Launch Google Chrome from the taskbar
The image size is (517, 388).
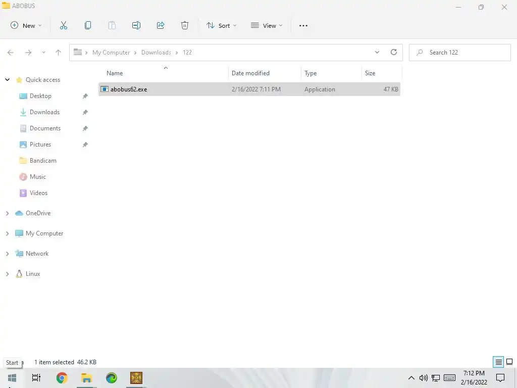point(62,378)
